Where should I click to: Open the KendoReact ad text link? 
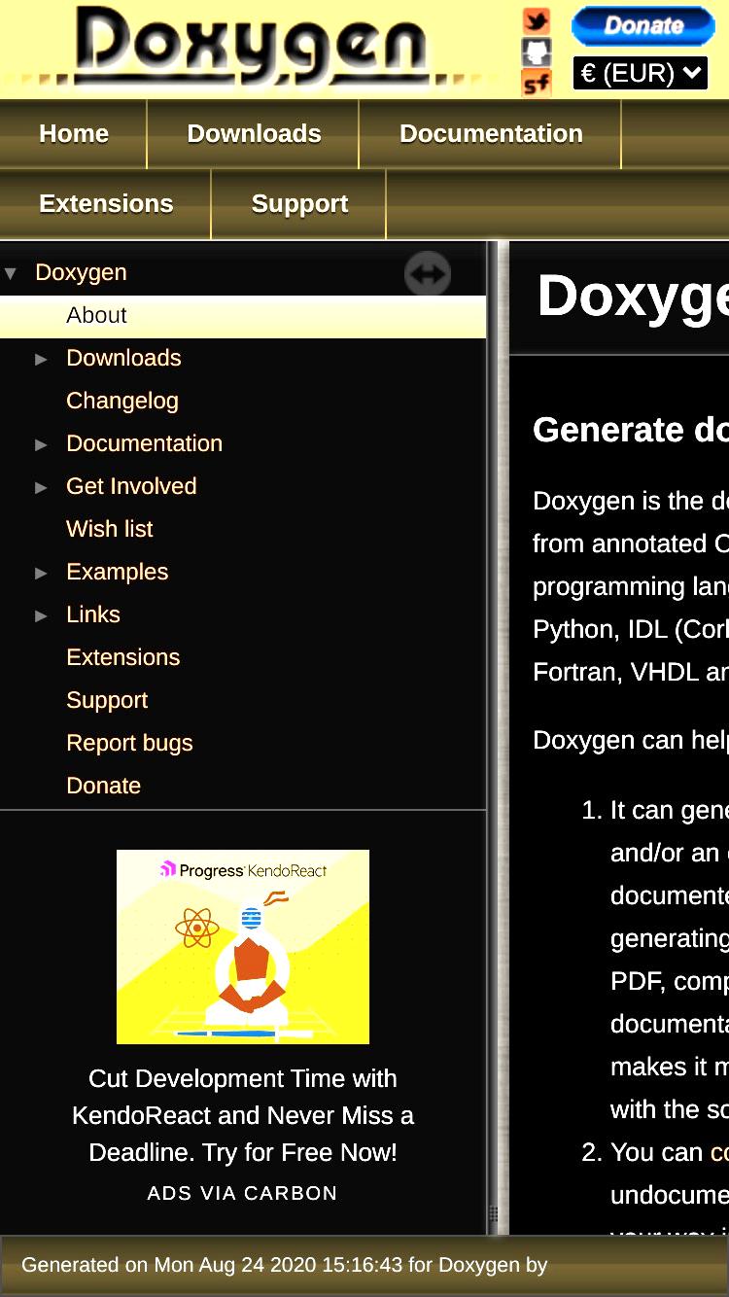point(243,1115)
